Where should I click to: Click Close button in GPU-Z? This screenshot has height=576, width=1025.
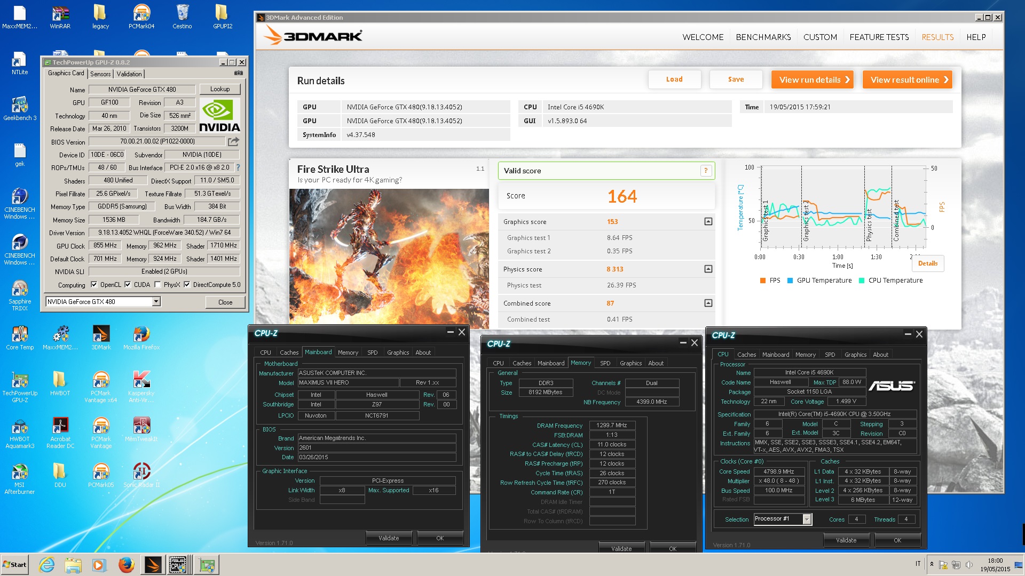(x=225, y=302)
